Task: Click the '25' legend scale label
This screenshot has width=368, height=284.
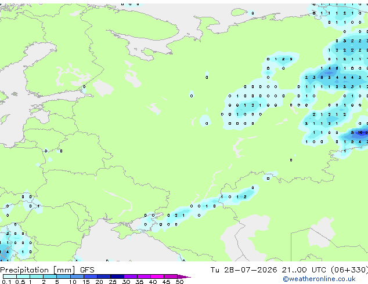Action: 113,282
